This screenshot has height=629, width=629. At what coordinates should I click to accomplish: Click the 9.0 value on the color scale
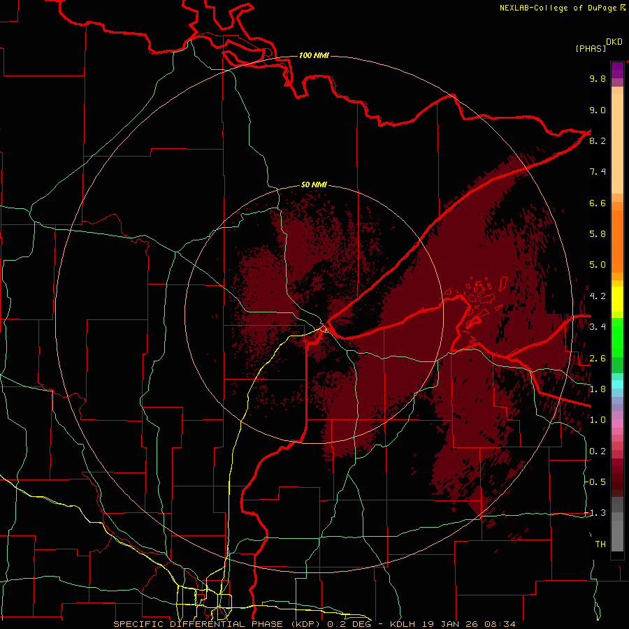pos(598,110)
